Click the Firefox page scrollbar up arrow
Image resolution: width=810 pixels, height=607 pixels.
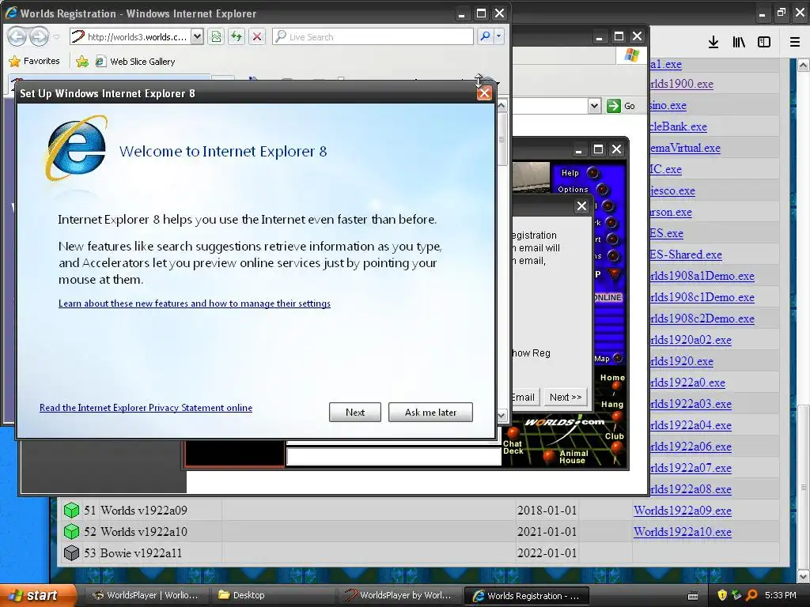[x=803, y=65]
